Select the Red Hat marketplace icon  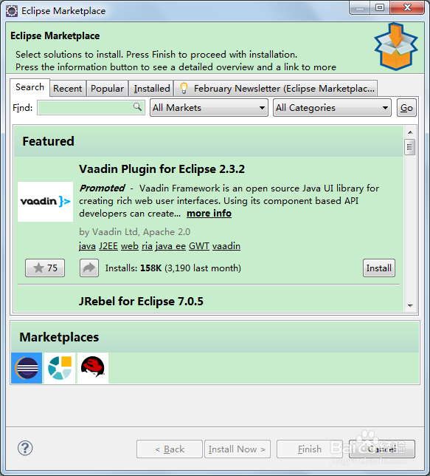coord(93,368)
